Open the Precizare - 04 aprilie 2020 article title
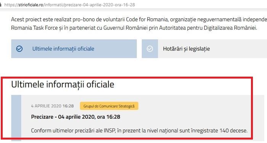The image size is (267, 143). 76,117
